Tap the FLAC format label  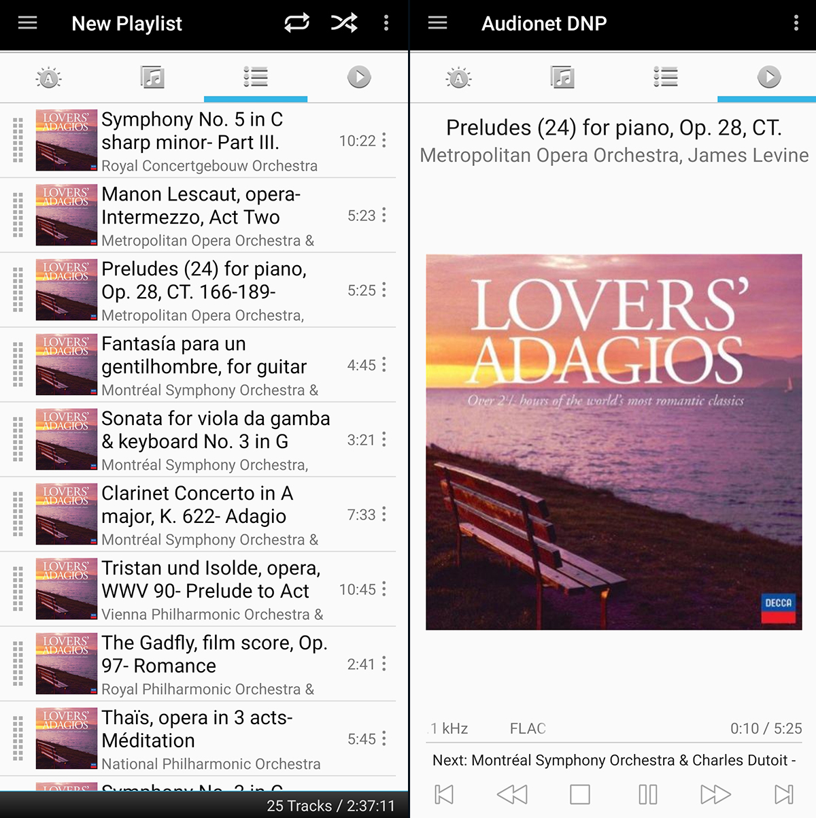528,728
